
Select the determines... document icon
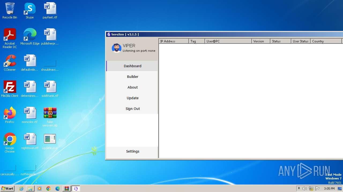click(30, 89)
